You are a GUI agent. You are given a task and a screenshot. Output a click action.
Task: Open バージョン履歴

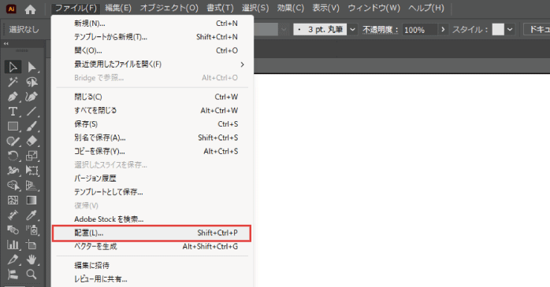[x=152, y=178]
